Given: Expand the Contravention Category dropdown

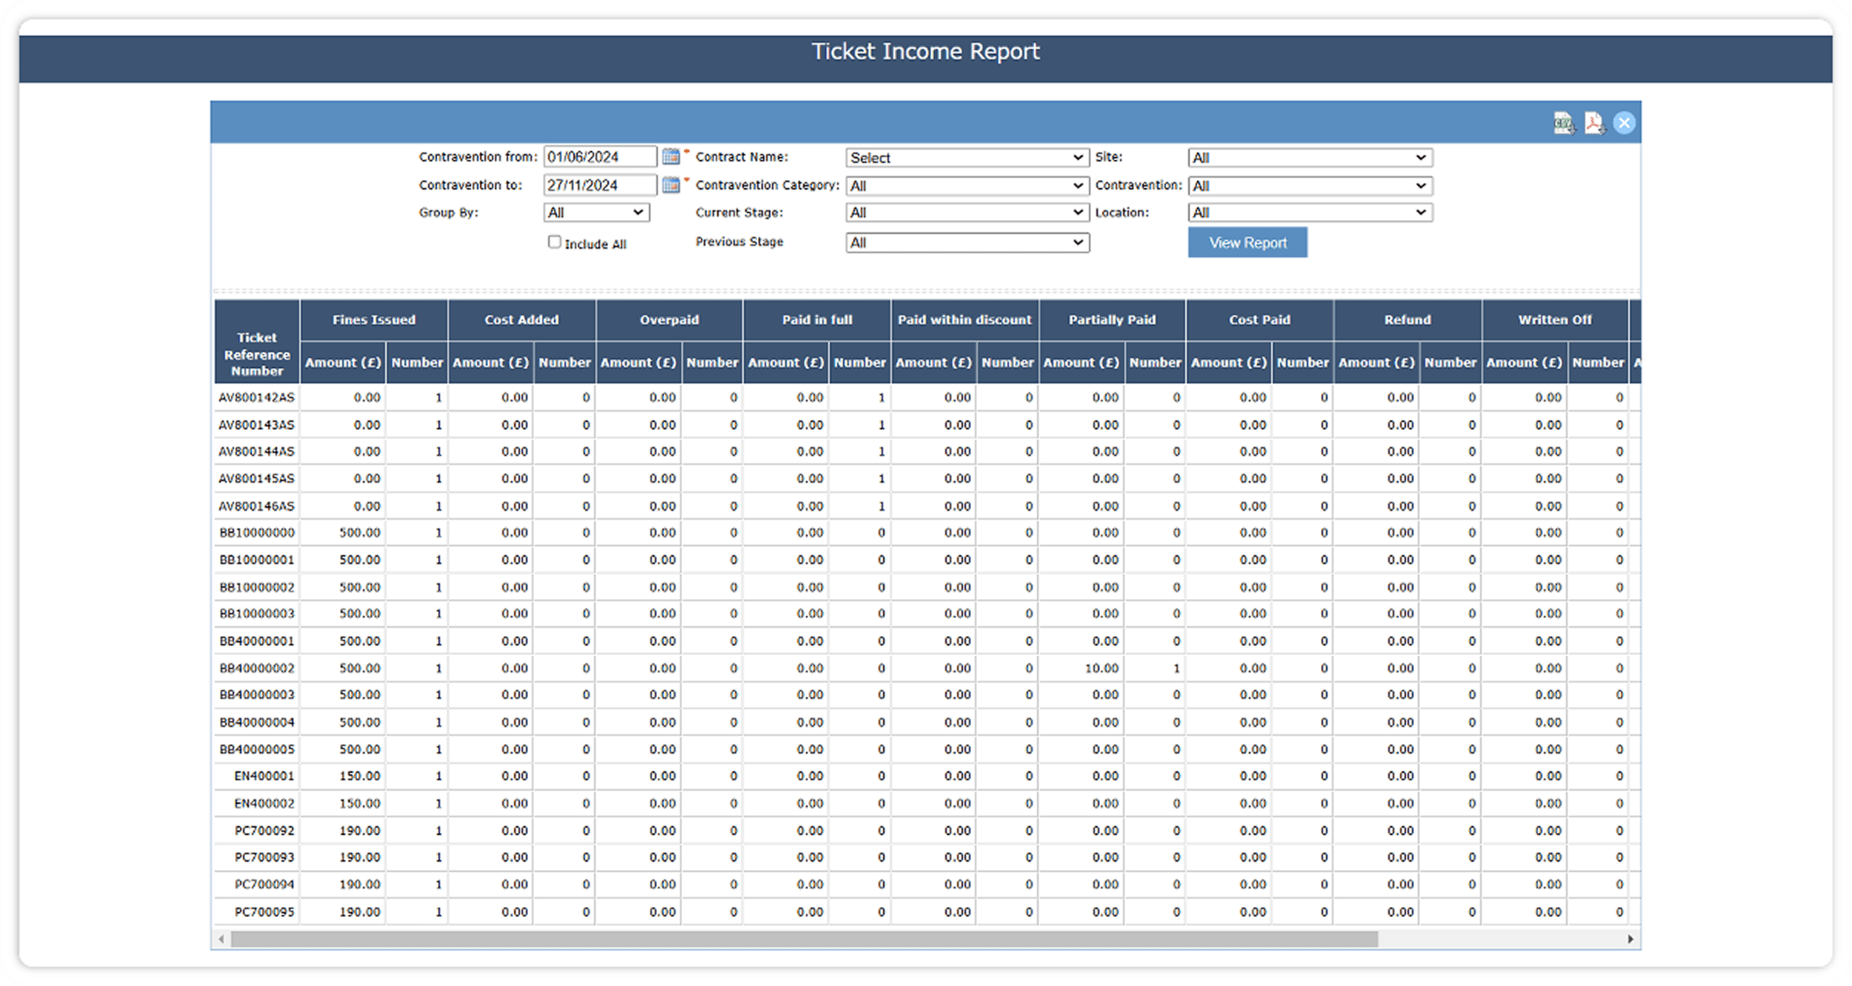Looking at the screenshot, I should [967, 186].
